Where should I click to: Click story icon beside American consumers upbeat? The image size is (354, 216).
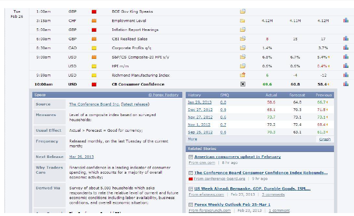click(191, 157)
